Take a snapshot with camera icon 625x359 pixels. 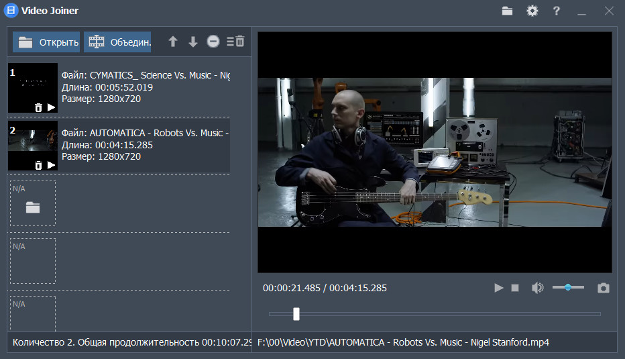tap(603, 288)
